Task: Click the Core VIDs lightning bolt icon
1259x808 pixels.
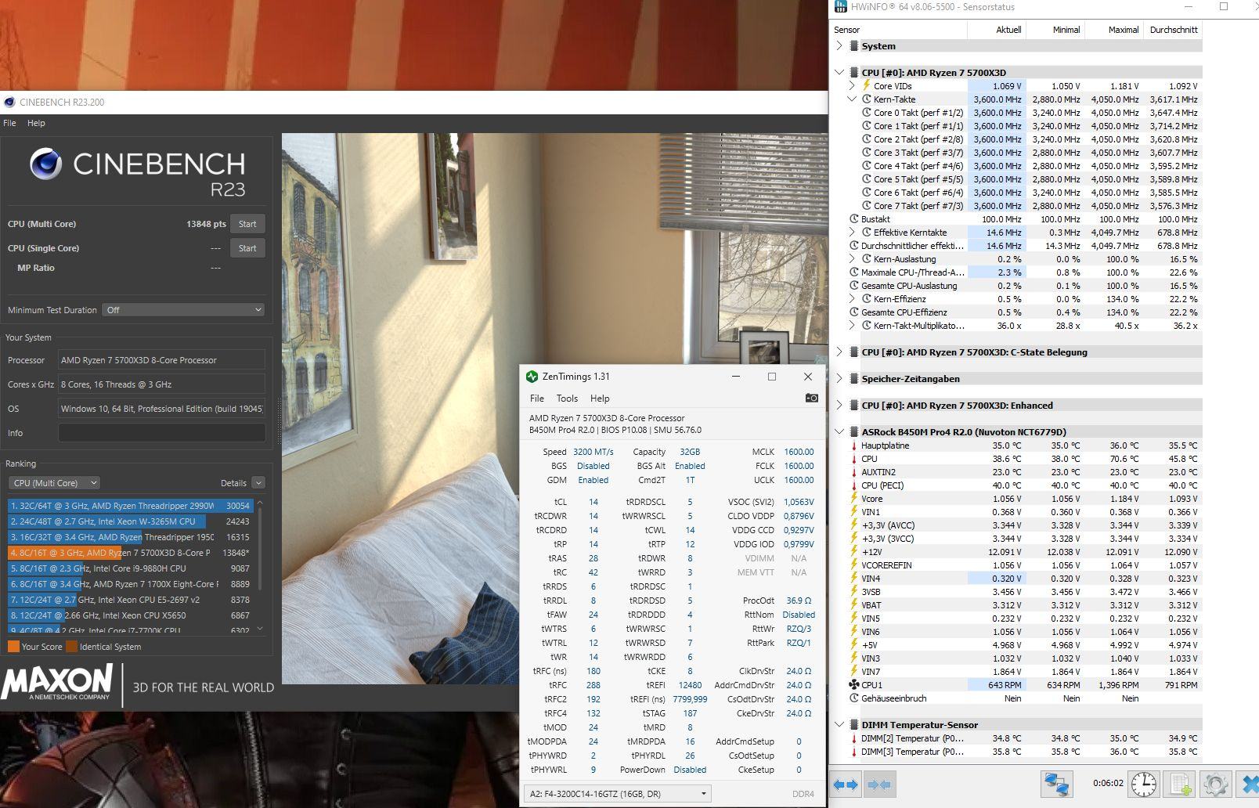Action: tap(867, 86)
